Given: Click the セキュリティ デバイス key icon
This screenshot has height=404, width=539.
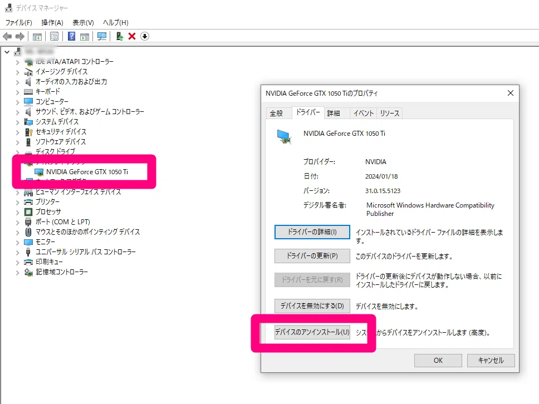Looking at the screenshot, I should (x=28, y=131).
